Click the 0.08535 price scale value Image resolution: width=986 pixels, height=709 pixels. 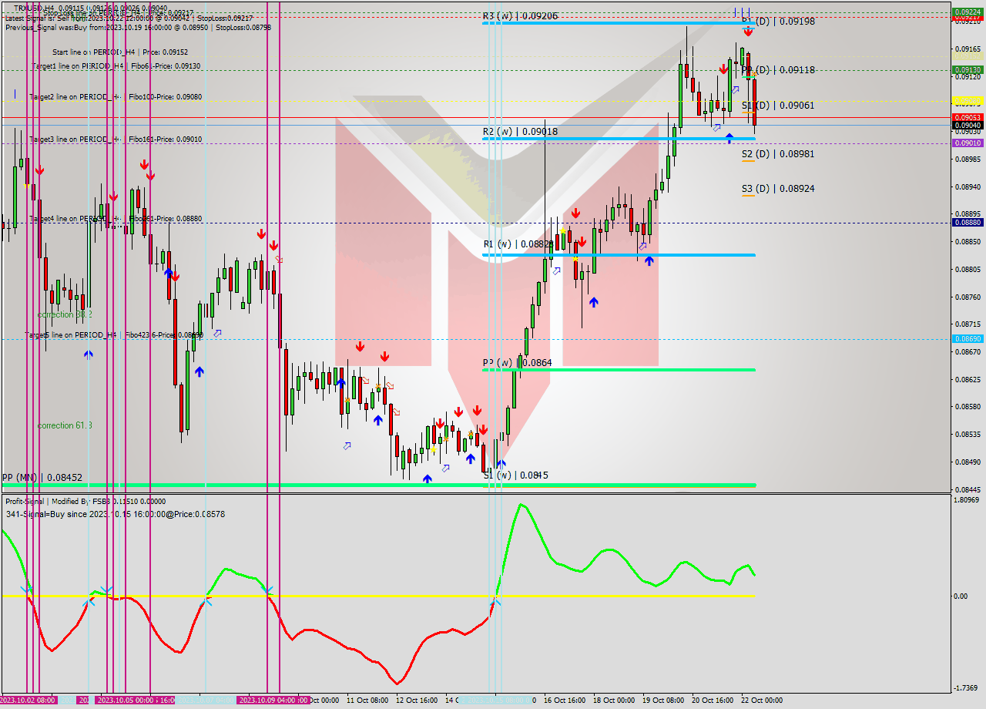click(968, 434)
